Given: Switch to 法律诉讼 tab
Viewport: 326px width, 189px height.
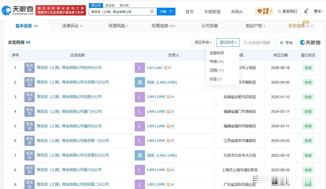Looking at the screenshot, I should 72,26.
